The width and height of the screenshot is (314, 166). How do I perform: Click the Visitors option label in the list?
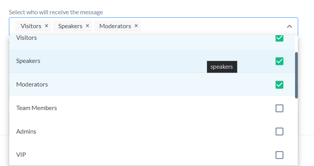(26, 38)
